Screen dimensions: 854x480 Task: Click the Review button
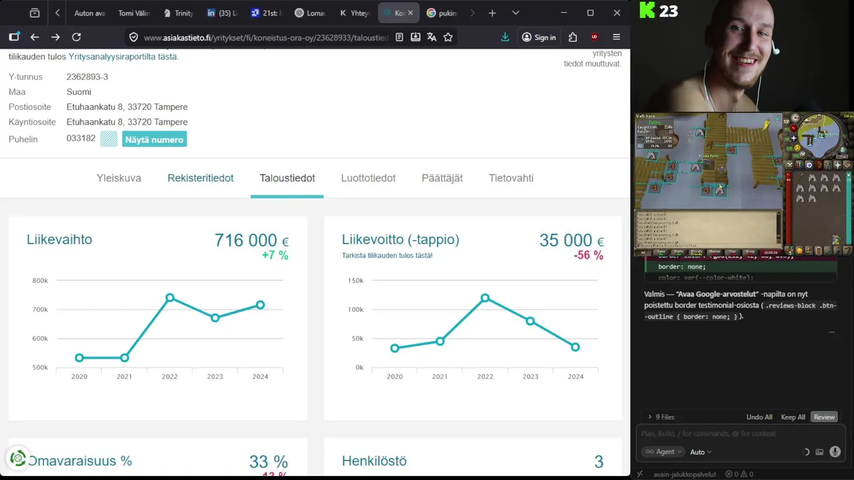pyautogui.click(x=824, y=417)
